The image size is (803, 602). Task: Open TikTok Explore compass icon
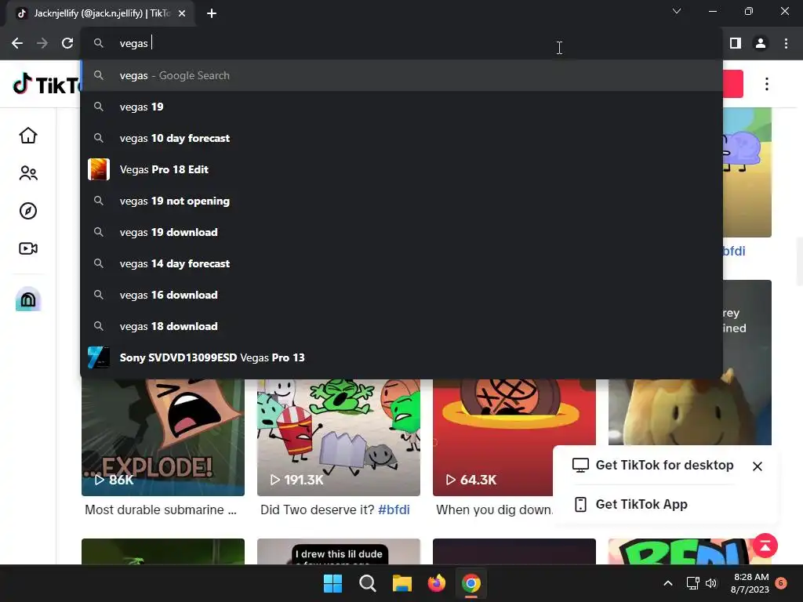(x=28, y=211)
